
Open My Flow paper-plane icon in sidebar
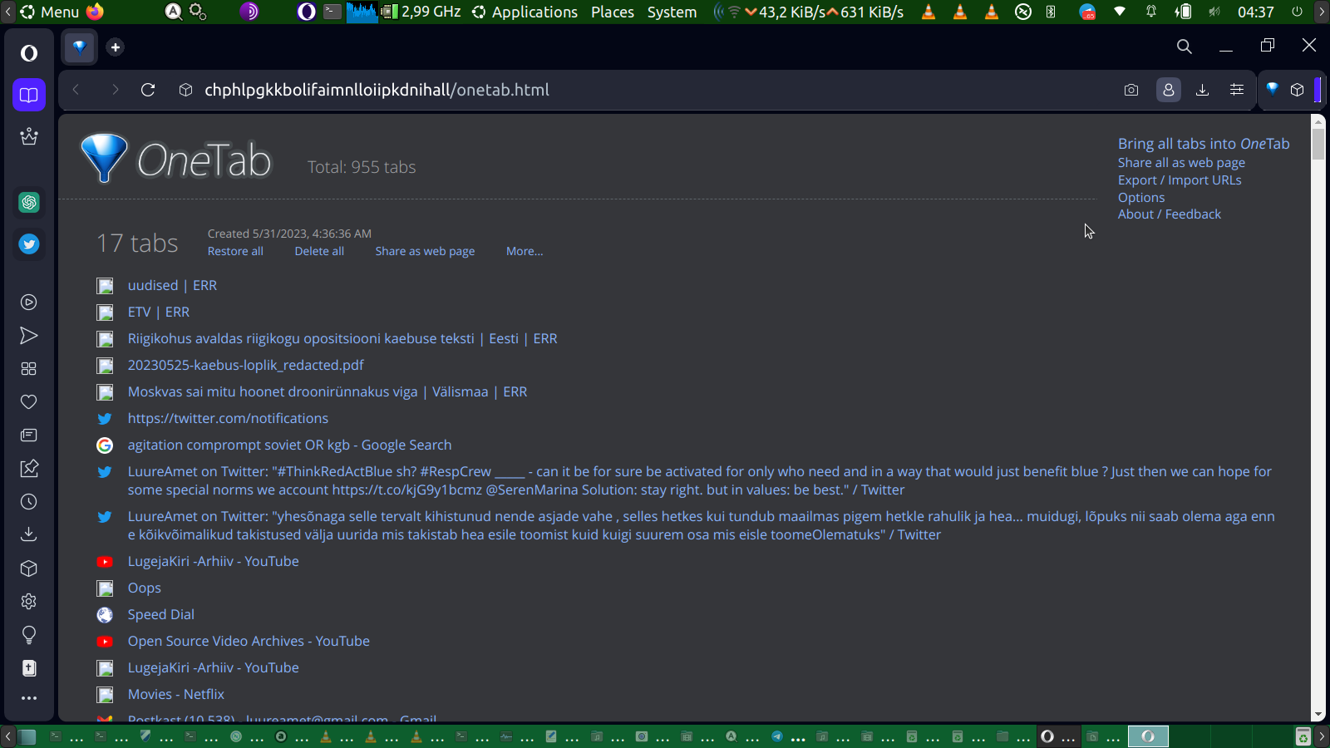(29, 336)
